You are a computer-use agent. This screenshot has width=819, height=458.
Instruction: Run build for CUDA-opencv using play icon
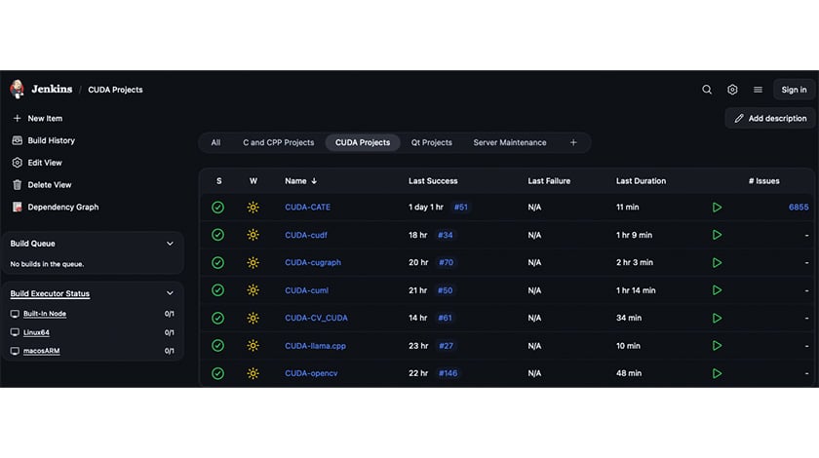717,373
